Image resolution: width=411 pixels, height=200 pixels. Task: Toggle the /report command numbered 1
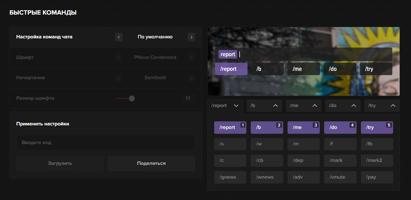230,128
